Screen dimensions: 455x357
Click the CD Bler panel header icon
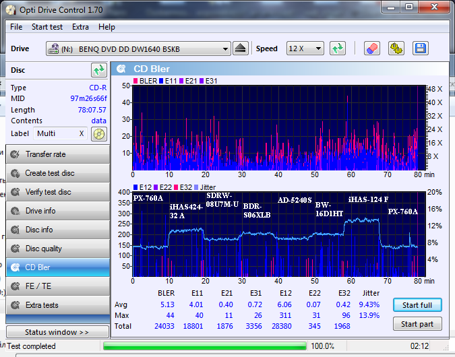tap(121, 69)
